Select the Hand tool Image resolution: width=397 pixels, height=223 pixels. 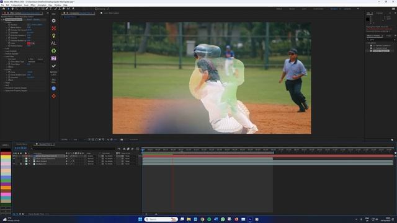coord(12,9)
